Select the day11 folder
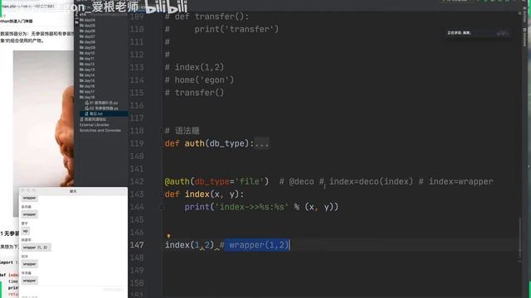This screenshot has height=298, width=531. pyautogui.click(x=87, y=59)
